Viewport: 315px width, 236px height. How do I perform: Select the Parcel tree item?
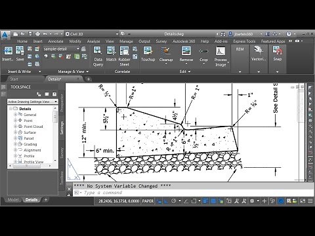pos(28,138)
